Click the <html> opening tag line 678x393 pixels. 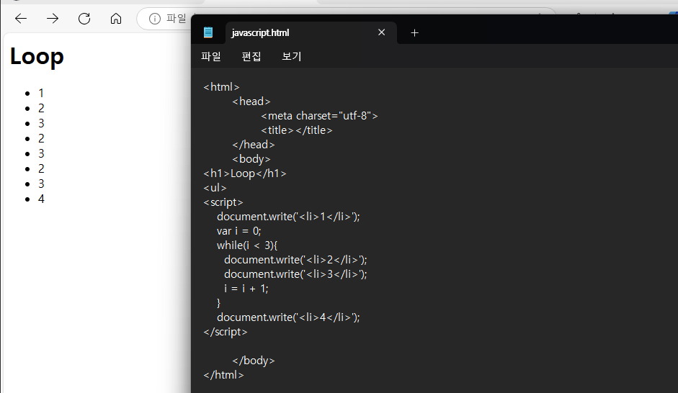tap(221, 87)
